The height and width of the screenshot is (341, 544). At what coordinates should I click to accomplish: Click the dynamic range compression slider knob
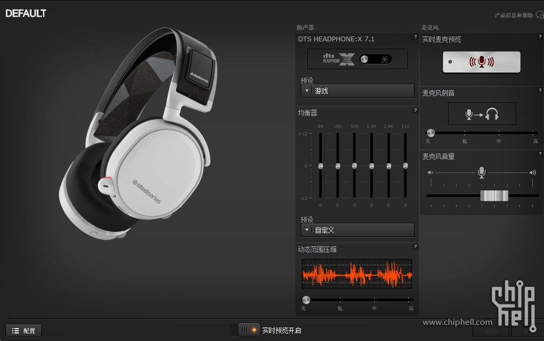tap(306, 300)
